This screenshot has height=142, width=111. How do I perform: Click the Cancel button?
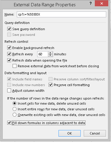pos(95,133)
